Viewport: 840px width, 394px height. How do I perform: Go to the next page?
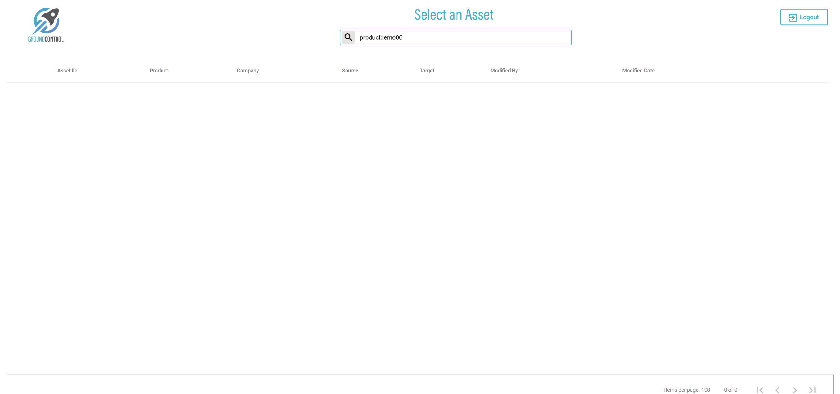(x=795, y=390)
